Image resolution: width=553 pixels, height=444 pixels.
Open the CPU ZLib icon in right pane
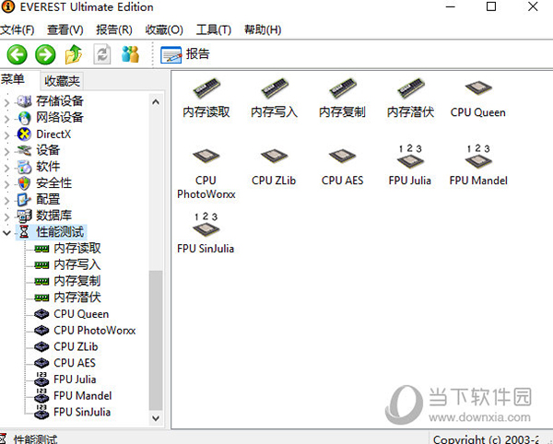click(x=274, y=167)
